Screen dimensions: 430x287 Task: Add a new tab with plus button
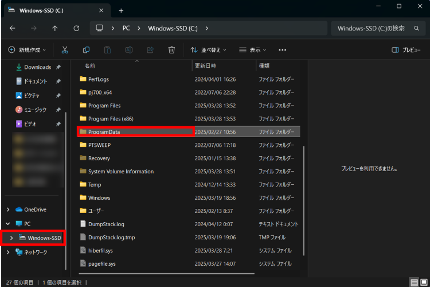click(121, 10)
